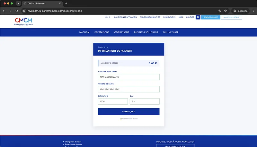
Task: Click the Incognito indicator button
Action: click(x=240, y=11)
